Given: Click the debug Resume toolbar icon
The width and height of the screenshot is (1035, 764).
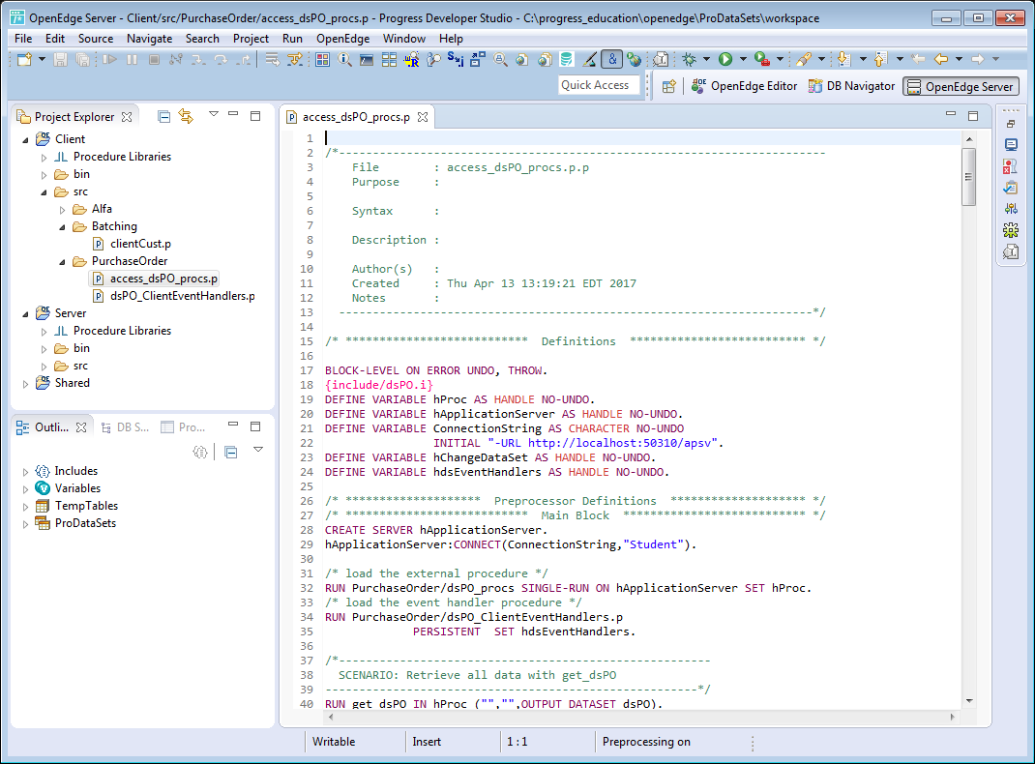Looking at the screenshot, I should (109, 59).
